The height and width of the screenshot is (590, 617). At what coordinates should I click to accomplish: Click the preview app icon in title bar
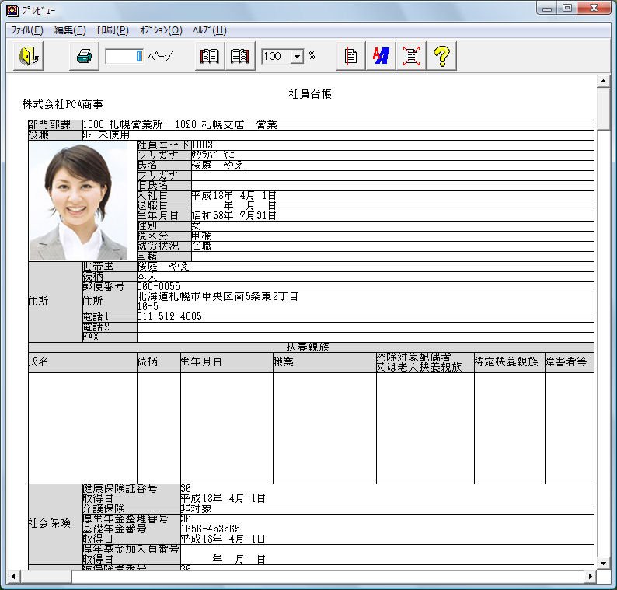tap(12, 10)
